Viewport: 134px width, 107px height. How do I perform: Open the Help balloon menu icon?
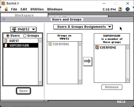[120, 9]
